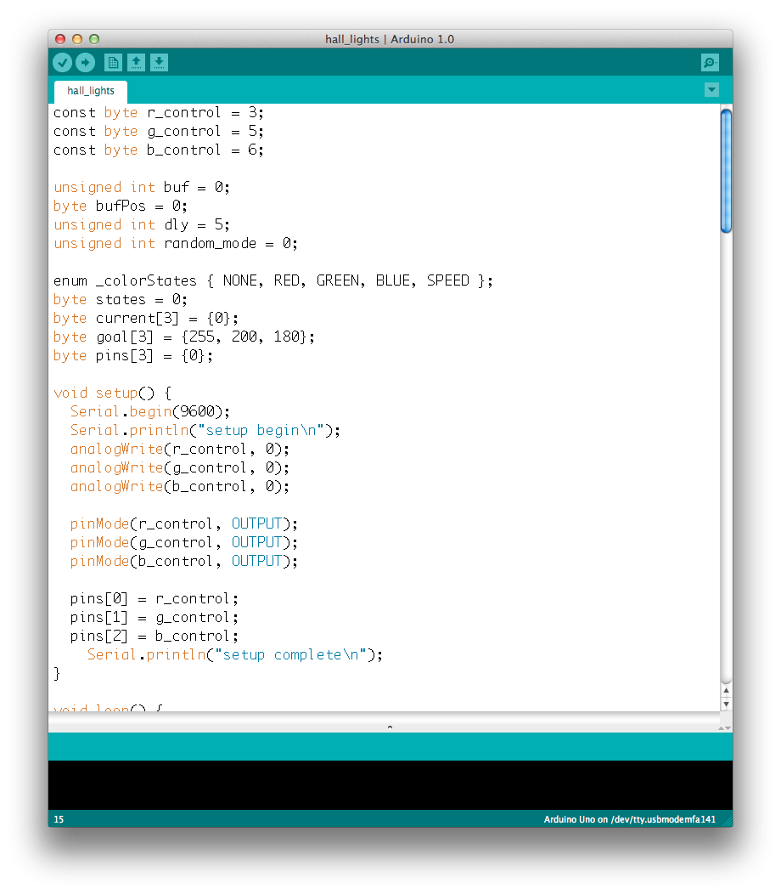Screen dimensions: 781x894
Task: Click the line 'byte pins[3] = {0};'
Action: [133, 356]
